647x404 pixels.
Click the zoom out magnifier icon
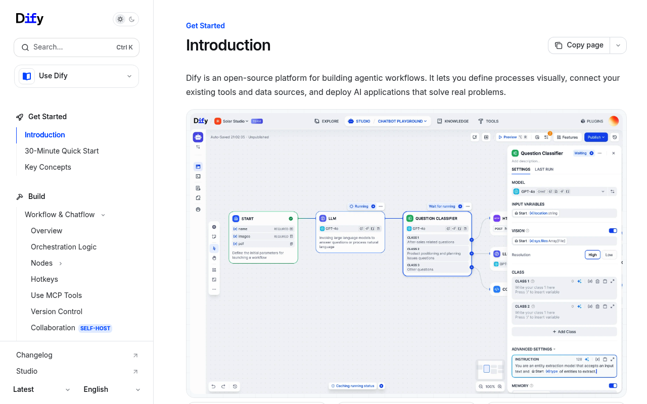click(481, 386)
